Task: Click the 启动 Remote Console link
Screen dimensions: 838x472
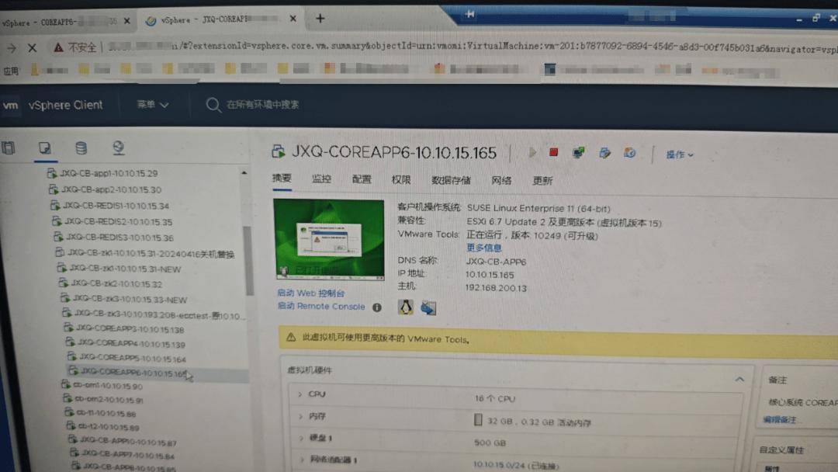Action: click(x=321, y=307)
